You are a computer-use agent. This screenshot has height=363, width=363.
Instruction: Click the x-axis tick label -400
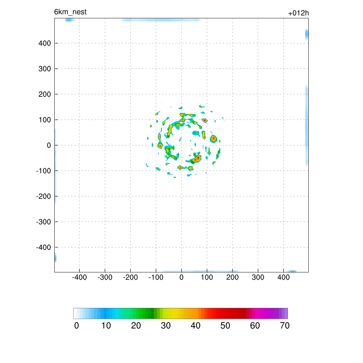[79, 277]
